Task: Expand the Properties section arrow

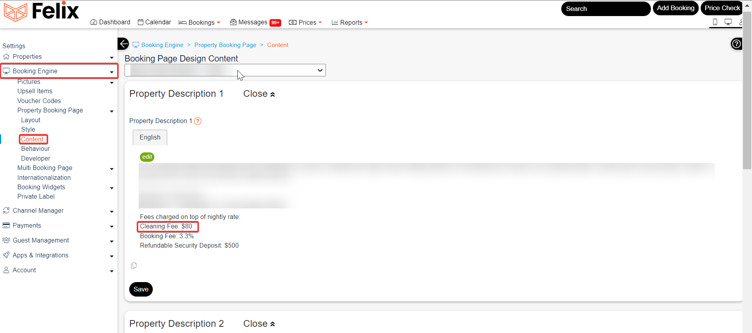Action: 112,58
